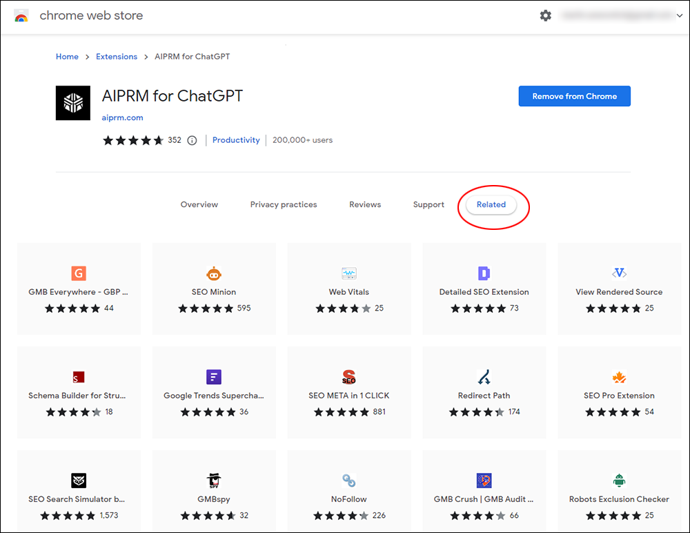Click SEO Minion star rating 595
Viewport: 690px width, 533px height.
coord(215,309)
